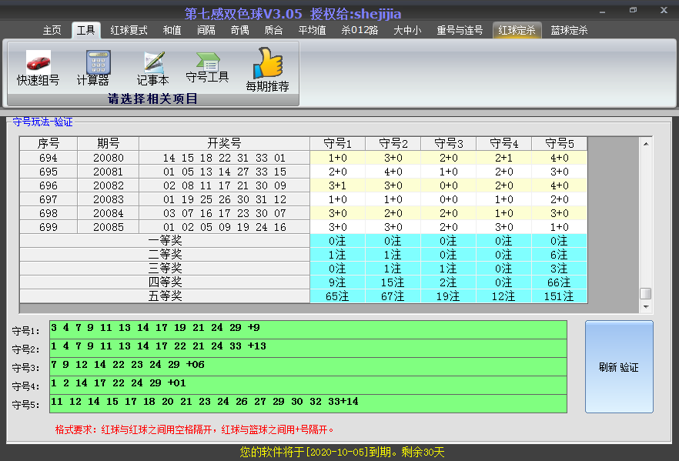The height and width of the screenshot is (461, 679).
Task: Switch to the 主页 tab
Action: [x=52, y=30]
